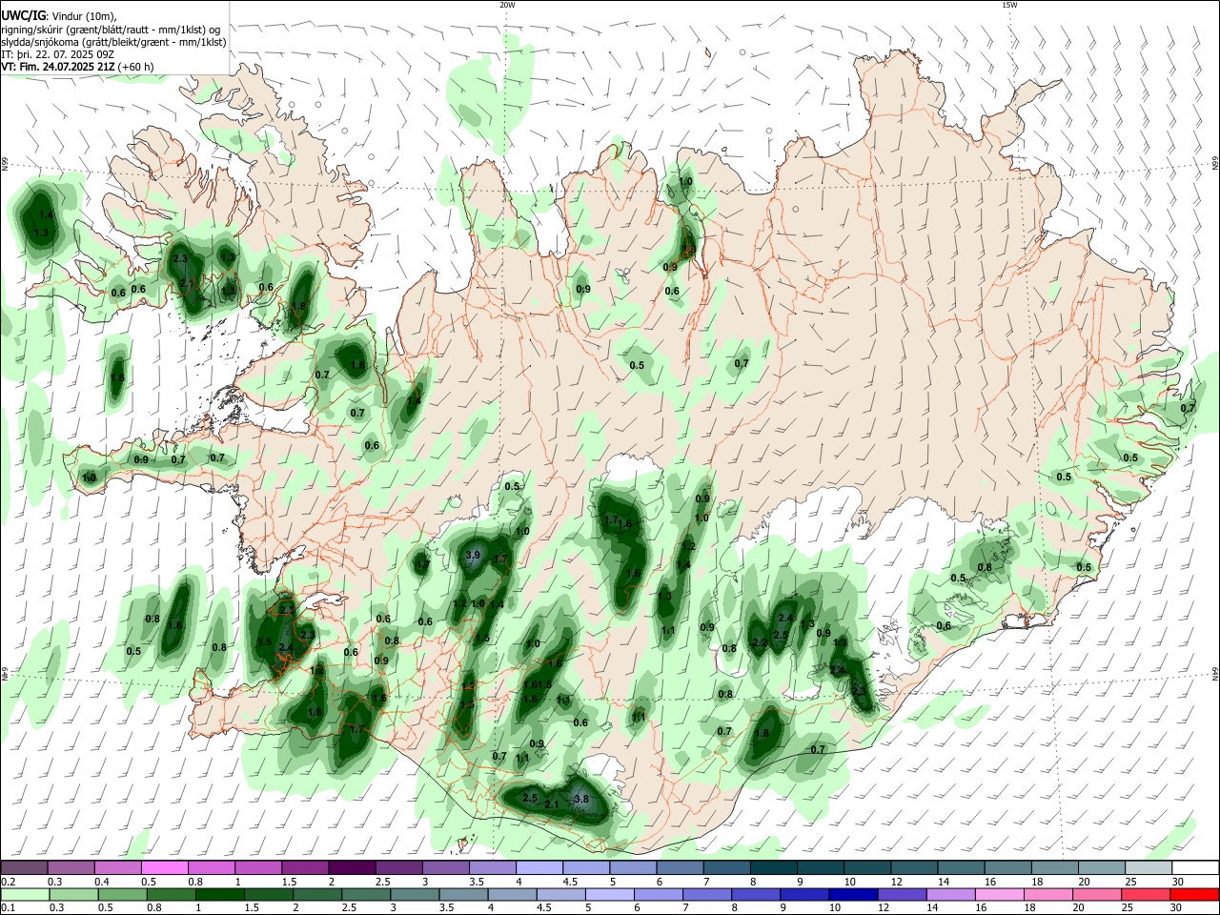The height and width of the screenshot is (915, 1220).
Task: Click the lower scale swatch starting at 2
Action: pyautogui.click(x=317, y=895)
